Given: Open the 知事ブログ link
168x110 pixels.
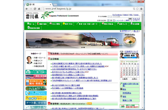Looking at the screenshot, I should pos(38,63).
